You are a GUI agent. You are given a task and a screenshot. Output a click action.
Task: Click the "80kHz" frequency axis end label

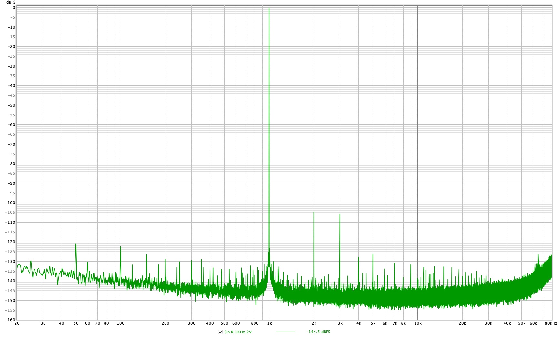coord(551,323)
